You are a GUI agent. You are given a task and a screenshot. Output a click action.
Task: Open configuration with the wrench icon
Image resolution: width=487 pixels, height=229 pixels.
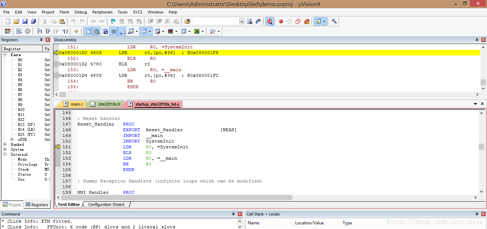[334, 21]
